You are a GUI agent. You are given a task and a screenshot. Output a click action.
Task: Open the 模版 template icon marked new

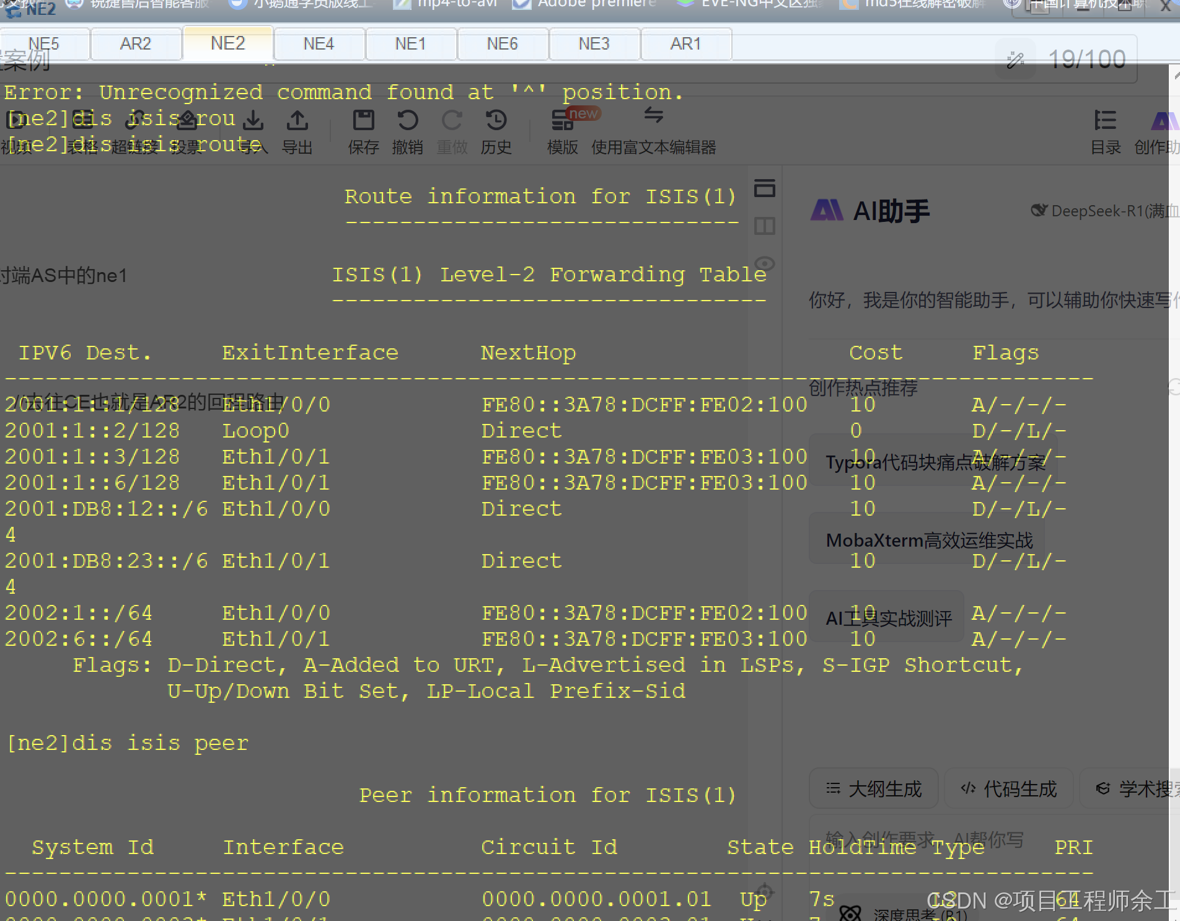click(x=563, y=132)
